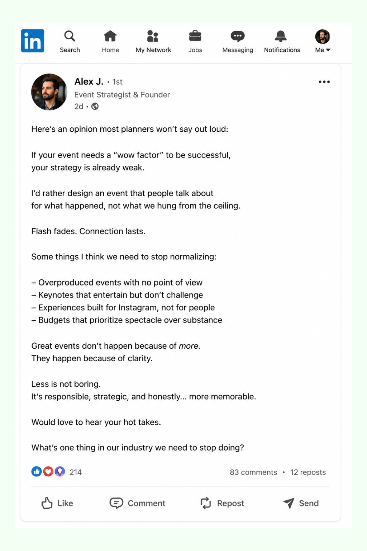Viewport: 367px width, 551px height.
Task: View the 83 comments link
Action: tap(253, 472)
